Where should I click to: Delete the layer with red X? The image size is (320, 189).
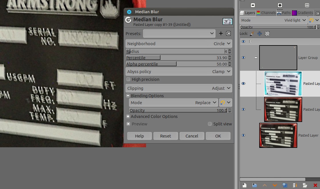[315, 185]
